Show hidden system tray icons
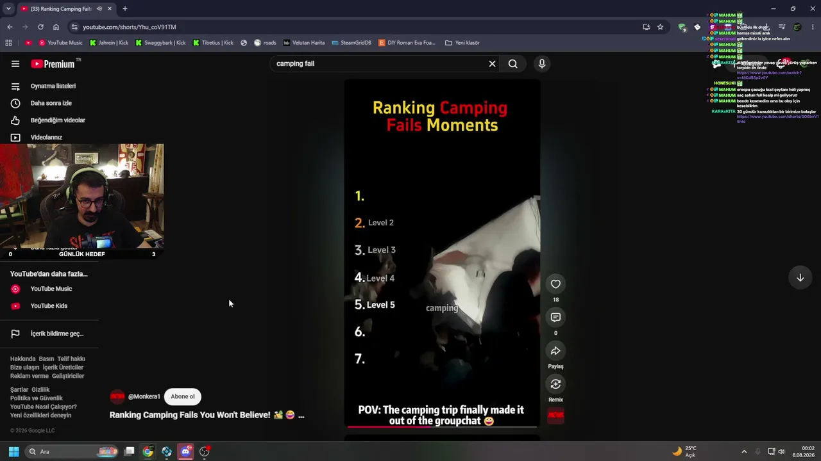 pyautogui.click(x=744, y=451)
